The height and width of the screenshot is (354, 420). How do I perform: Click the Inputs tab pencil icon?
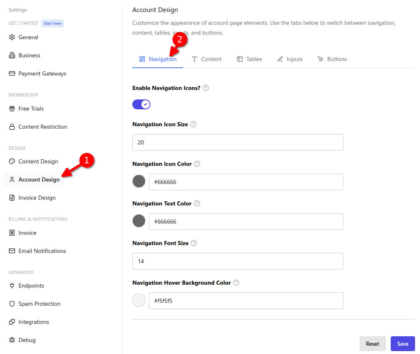click(x=280, y=59)
